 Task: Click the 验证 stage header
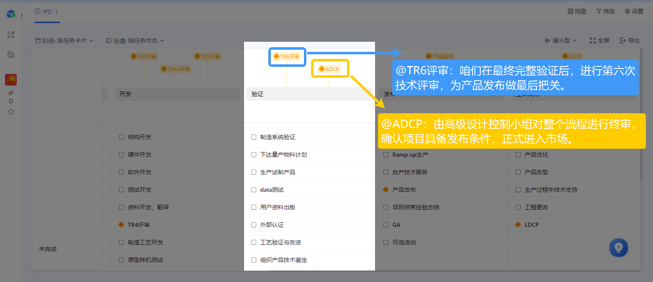point(309,94)
